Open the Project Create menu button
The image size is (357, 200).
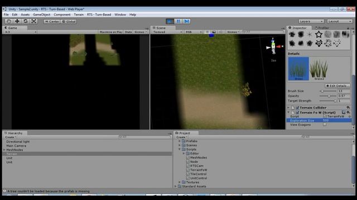[181, 137]
